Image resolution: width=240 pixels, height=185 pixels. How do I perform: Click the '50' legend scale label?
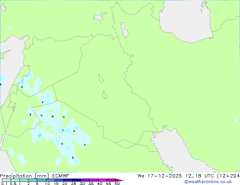(117, 183)
